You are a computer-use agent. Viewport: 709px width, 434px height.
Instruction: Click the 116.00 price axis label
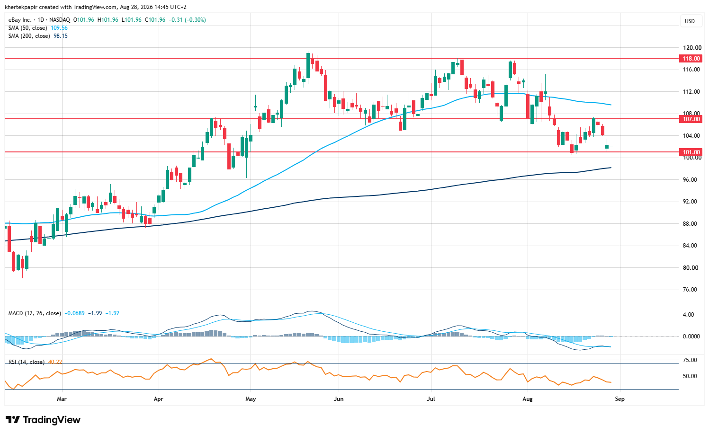[x=691, y=70]
